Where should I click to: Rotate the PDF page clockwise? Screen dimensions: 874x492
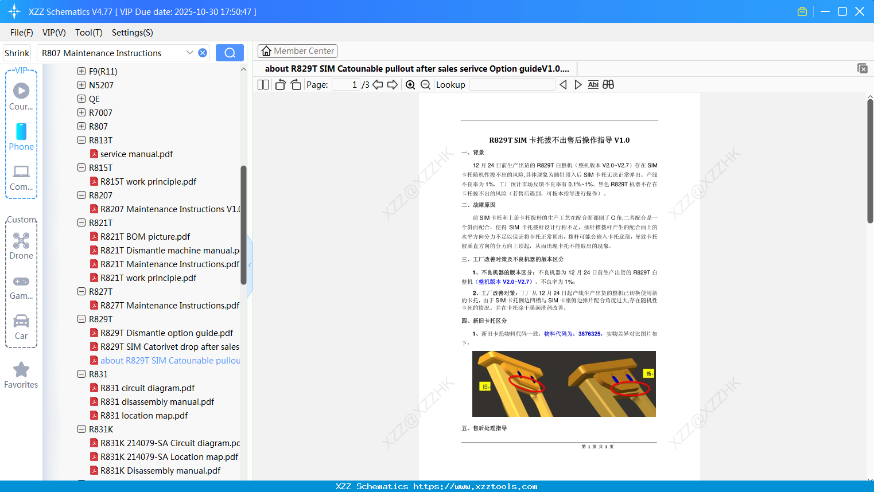click(295, 84)
